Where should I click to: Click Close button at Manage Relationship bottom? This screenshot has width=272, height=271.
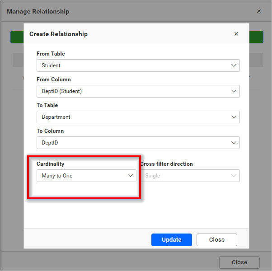point(239,262)
